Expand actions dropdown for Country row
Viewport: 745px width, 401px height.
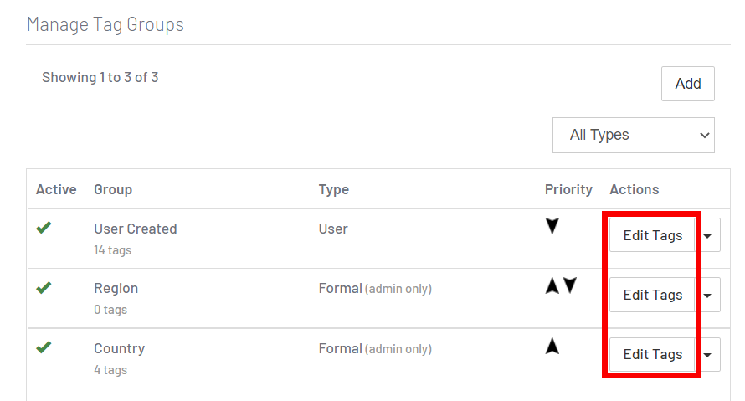(708, 355)
